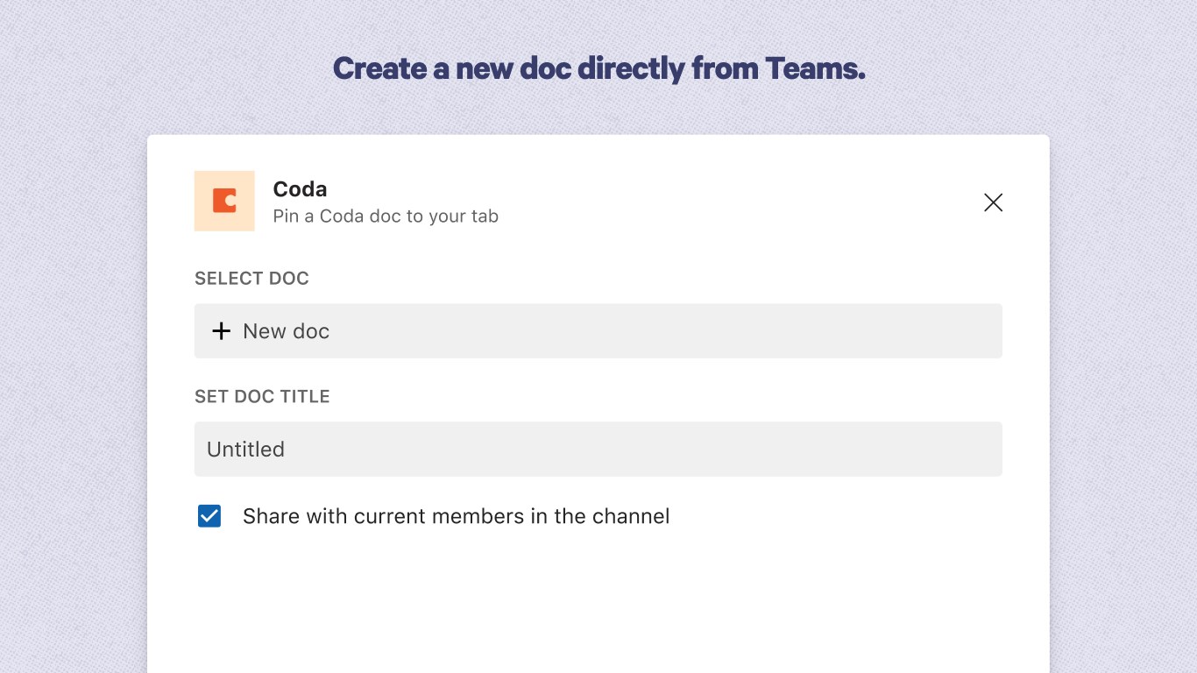Click the "Coda" app name heading
1197x673 pixels.
point(300,189)
